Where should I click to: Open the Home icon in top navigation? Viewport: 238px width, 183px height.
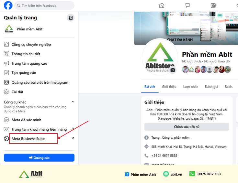[162, 5]
